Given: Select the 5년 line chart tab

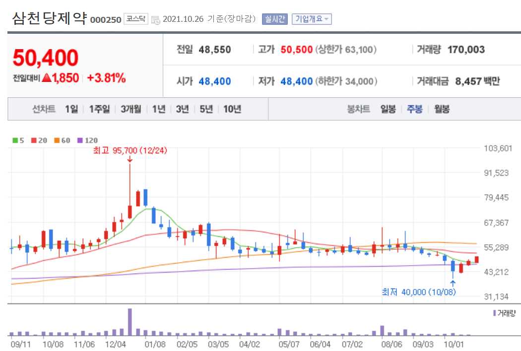Looking at the screenshot, I should pos(206,109).
